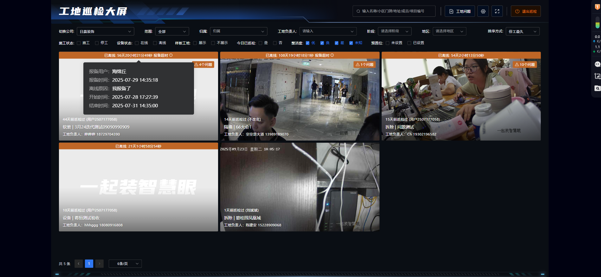601x277 pixels.
Task: Click 工地负责人: hhhggg 18080916808 text
Action: click(x=93, y=225)
